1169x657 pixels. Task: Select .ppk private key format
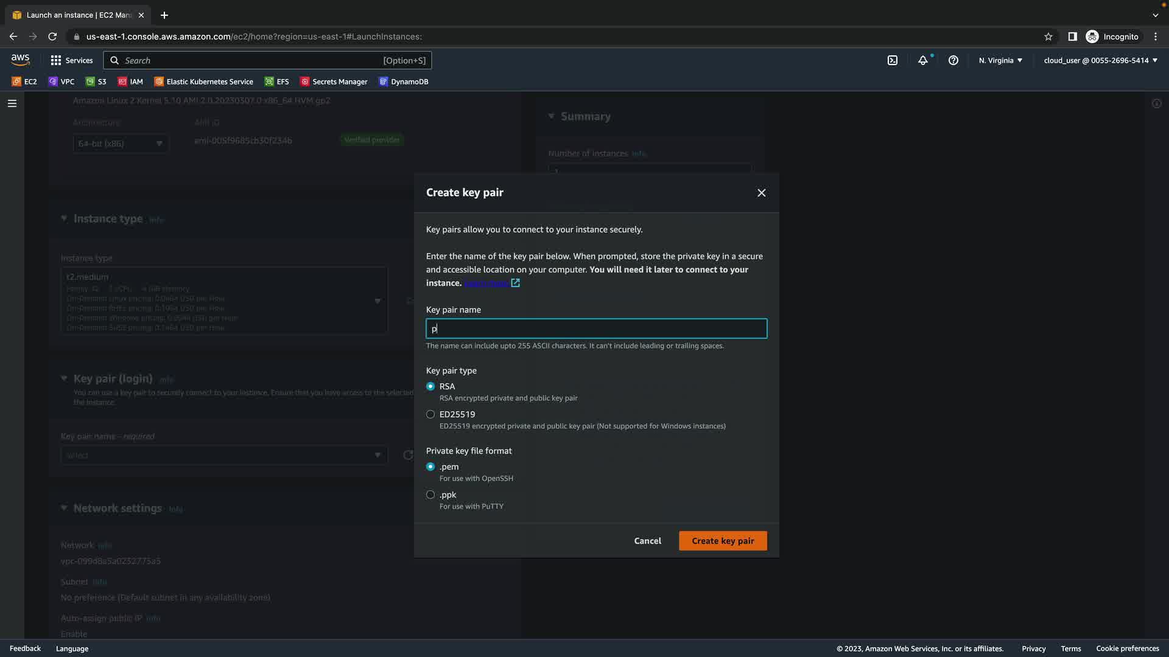[430, 495]
